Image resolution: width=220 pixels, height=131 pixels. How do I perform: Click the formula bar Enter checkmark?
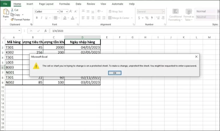tap(38, 31)
